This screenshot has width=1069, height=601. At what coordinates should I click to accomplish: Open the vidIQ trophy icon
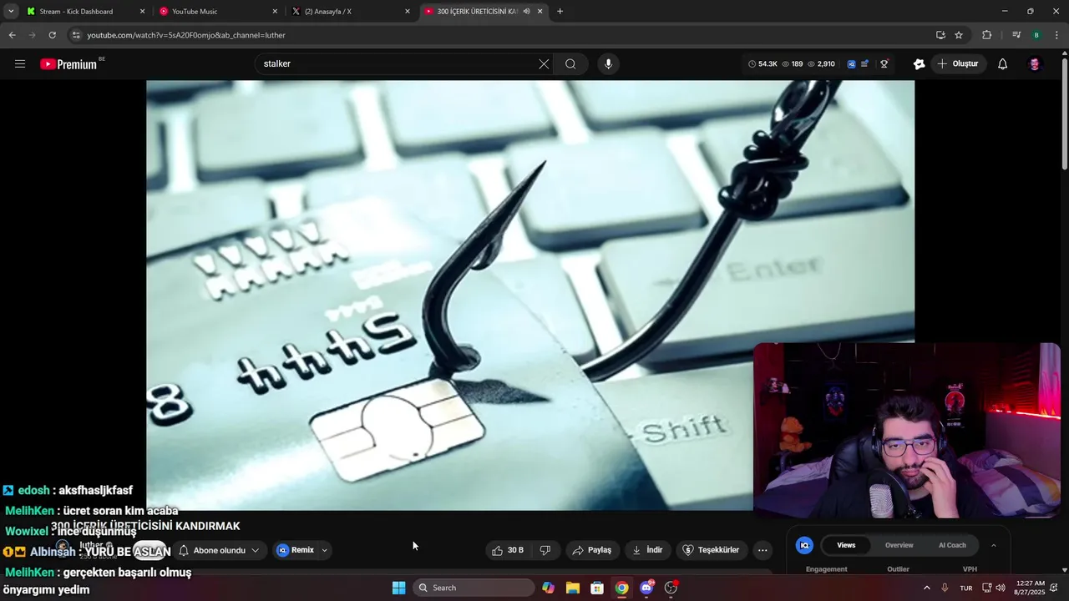tap(884, 63)
